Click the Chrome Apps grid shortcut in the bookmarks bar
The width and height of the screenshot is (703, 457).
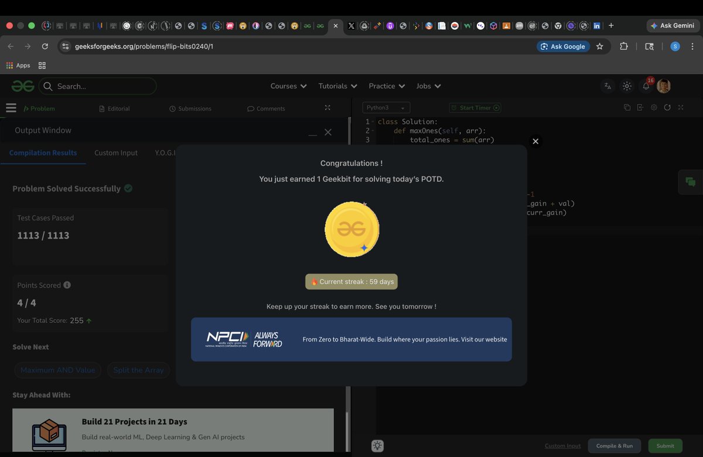pos(18,66)
